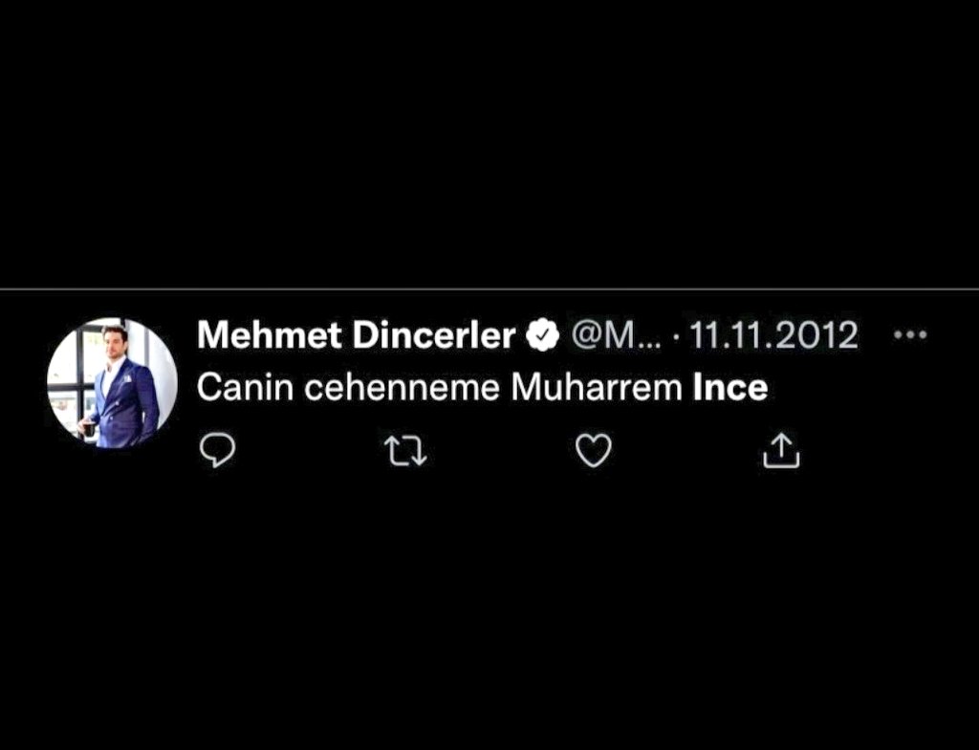Select the word Muharrem in tweet
The width and height of the screenshot is (979, 750).
597,388
